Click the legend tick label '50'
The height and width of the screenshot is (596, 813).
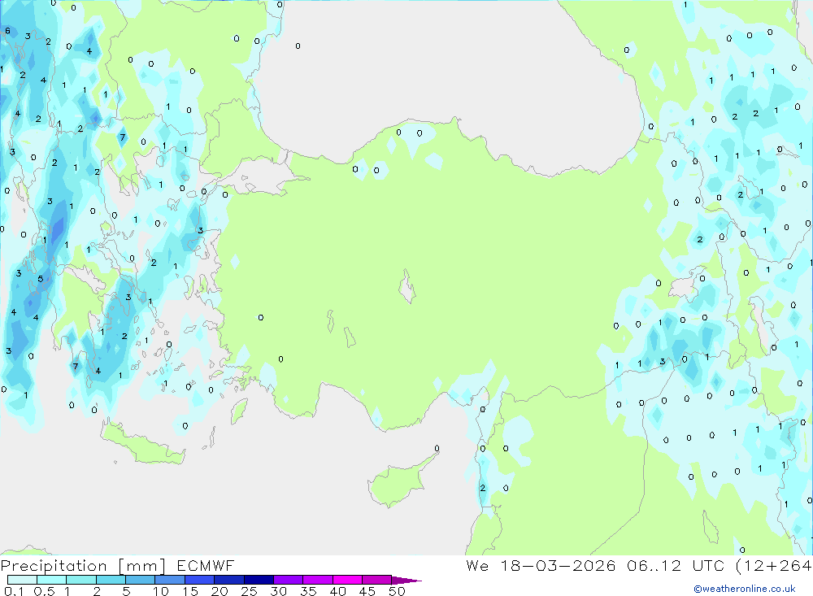point(397,591)
